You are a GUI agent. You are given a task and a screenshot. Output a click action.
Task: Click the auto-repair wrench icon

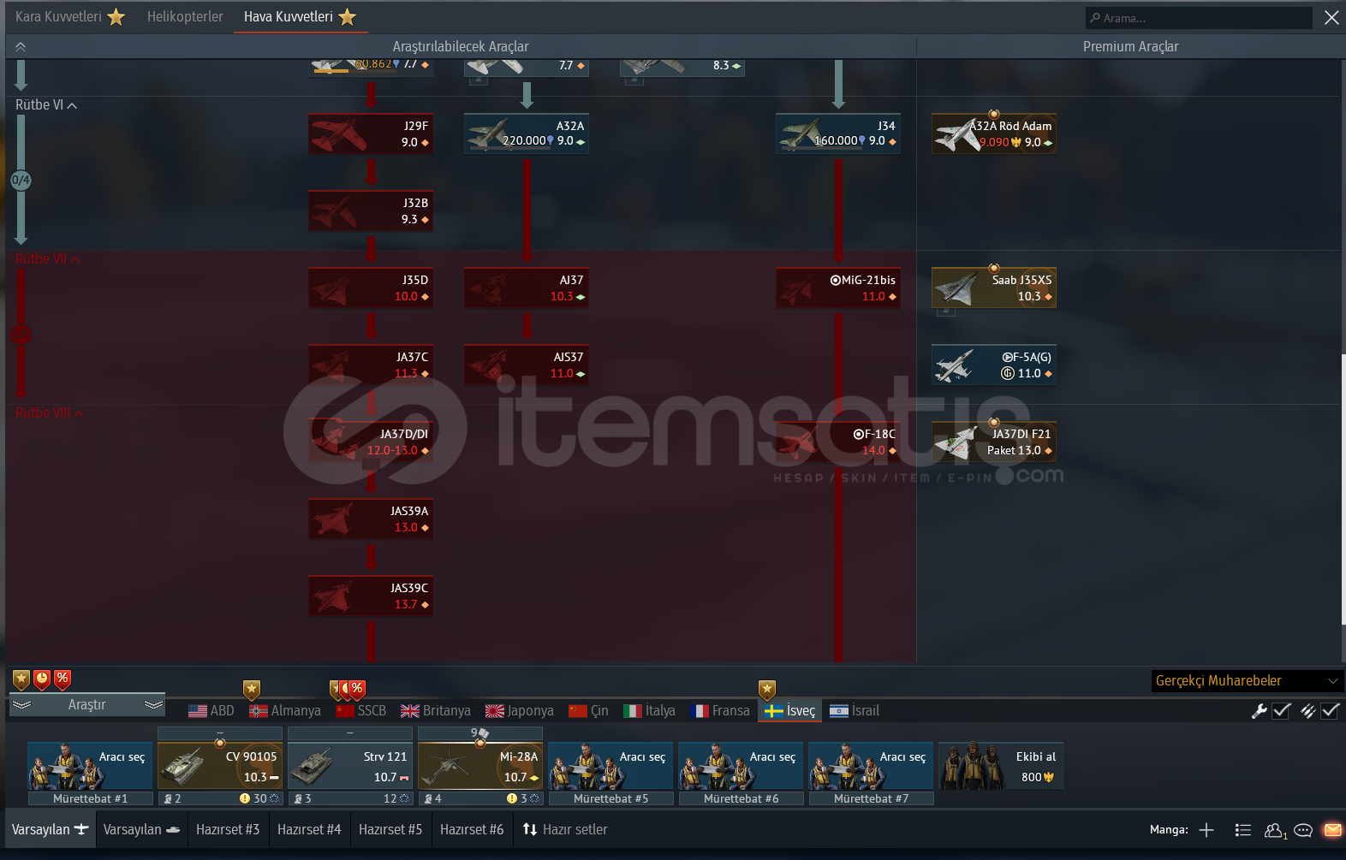tap(1259, 710)
